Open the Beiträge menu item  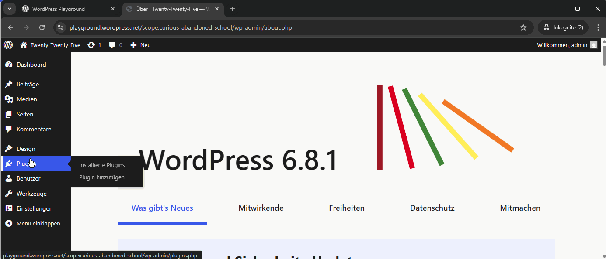click(x=35, y=84)
